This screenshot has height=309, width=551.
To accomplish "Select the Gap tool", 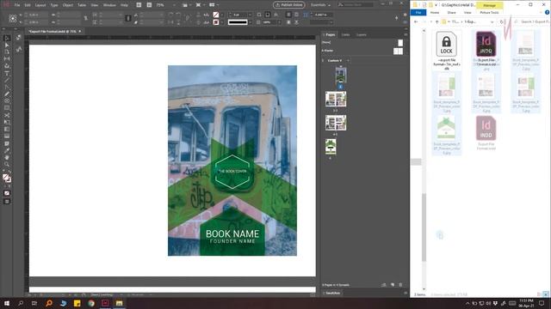I will click(7, 59).
